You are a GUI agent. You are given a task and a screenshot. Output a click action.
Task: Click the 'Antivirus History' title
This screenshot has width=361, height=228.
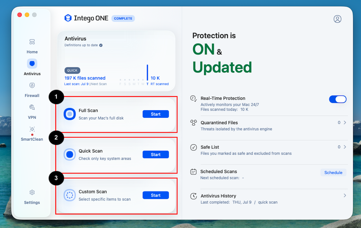click(x=218, y=196)
